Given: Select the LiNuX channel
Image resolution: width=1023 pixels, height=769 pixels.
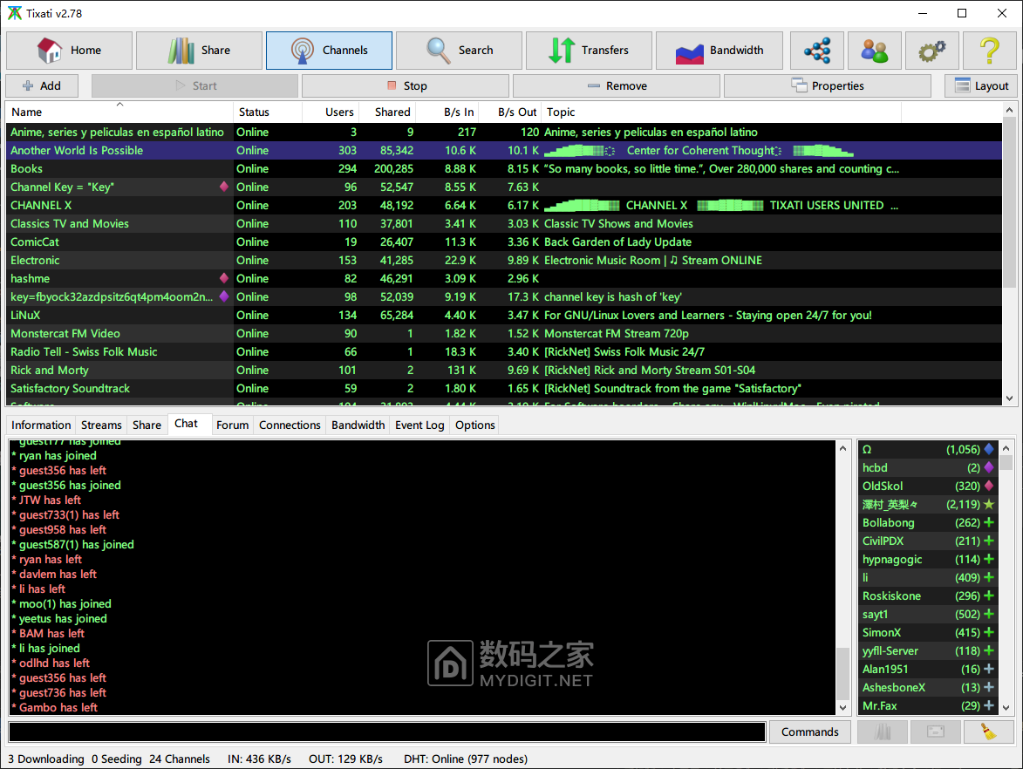Looking at the screenshot, I should coord(504,315).
